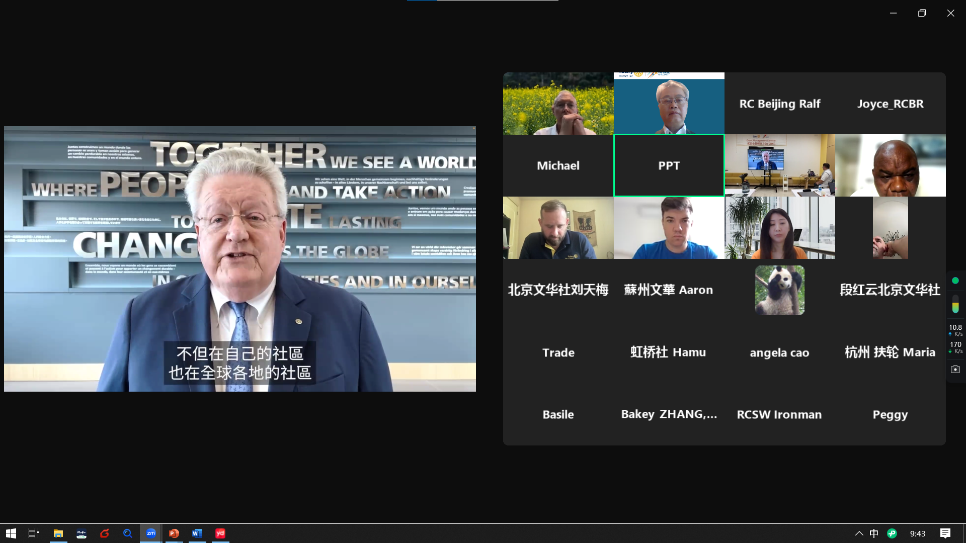Select the highlighted PPT participant tile

(x=669, y=165)
